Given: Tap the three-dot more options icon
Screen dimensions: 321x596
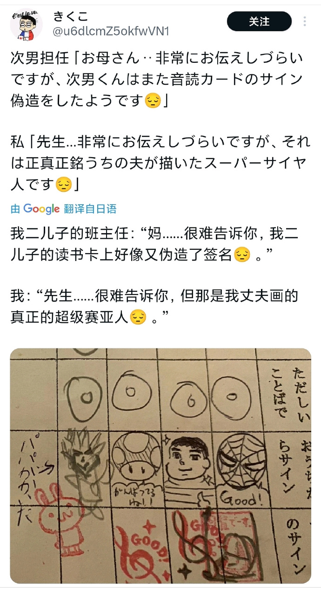Looking at the screenshot, I should 305,21.
